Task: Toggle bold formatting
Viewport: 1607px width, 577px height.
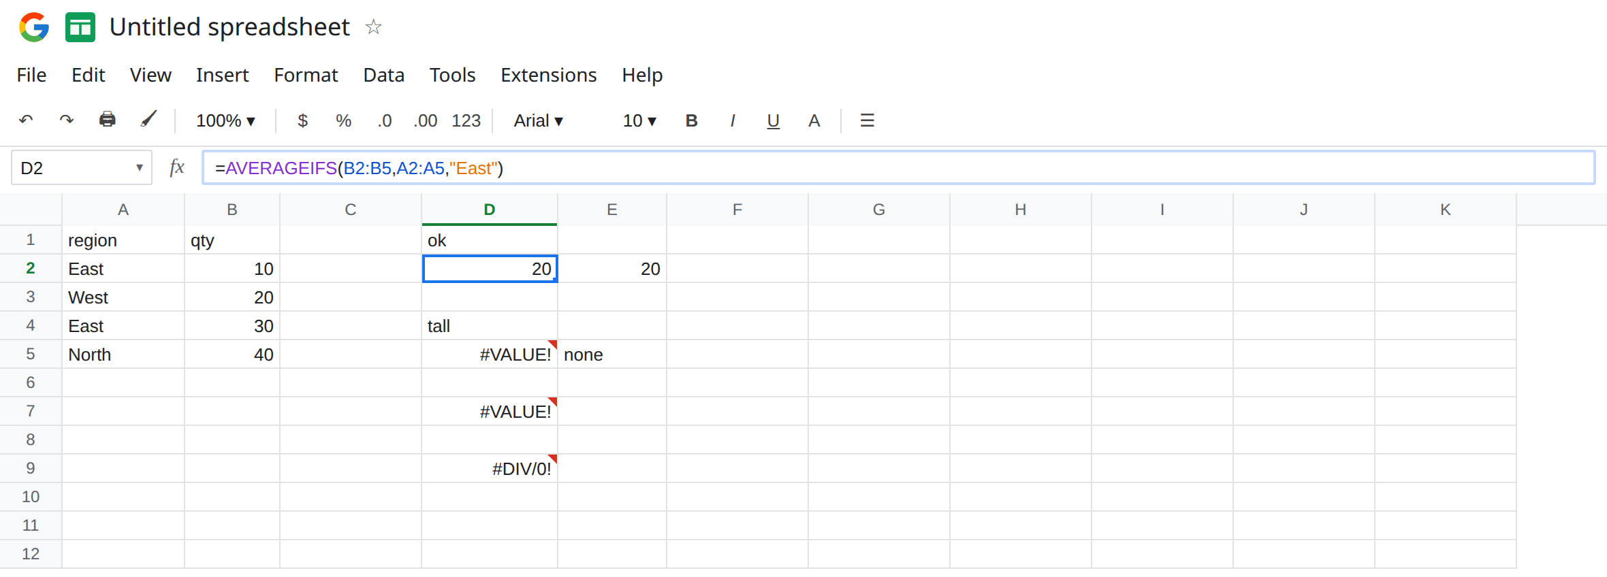Action: pyautogui.click(x=691, y=120)
